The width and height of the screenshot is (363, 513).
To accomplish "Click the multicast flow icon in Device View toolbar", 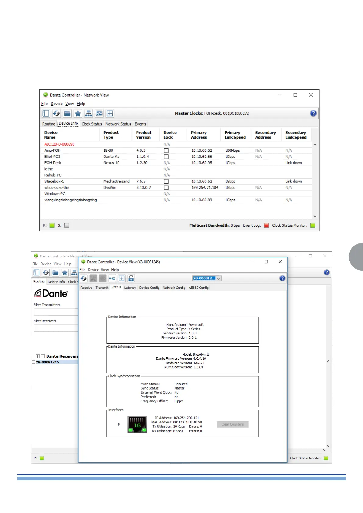I will (x=112, y=278).
